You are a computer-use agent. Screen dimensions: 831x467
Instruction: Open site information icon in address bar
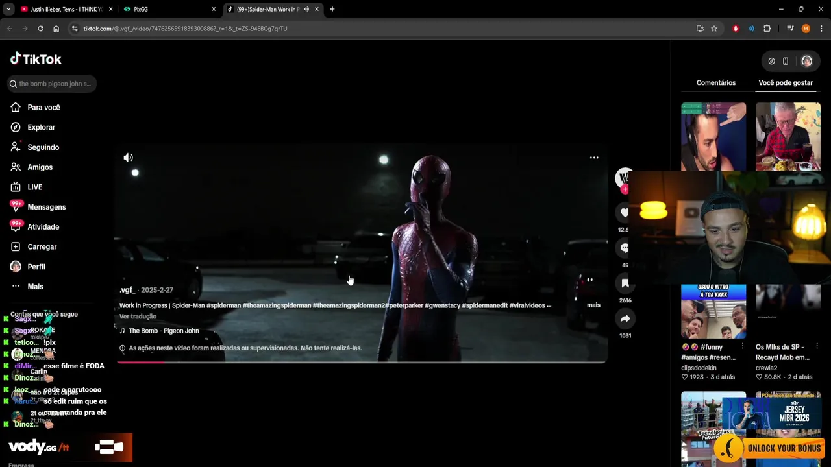[x=75, y=29]
